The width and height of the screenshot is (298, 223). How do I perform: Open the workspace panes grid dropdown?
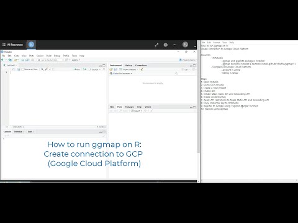click(x=68, y=60)
